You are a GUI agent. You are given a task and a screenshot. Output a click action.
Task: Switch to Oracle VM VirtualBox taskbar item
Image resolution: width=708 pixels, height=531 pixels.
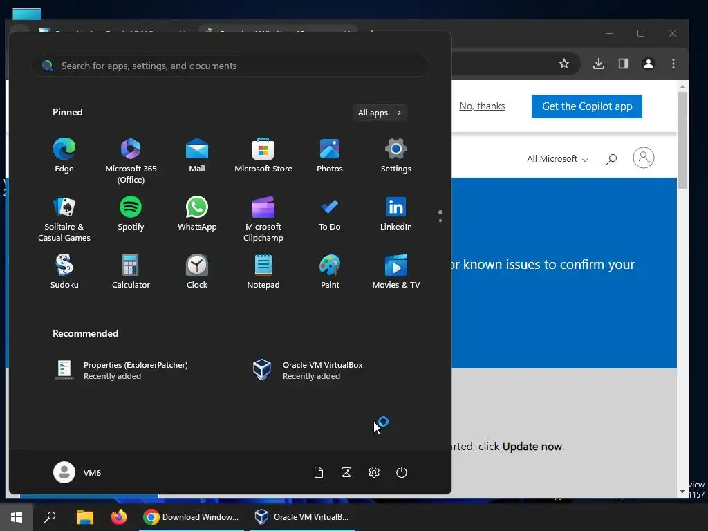coord(303,517)
